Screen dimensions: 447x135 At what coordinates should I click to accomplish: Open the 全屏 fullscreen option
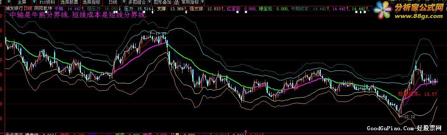coord(22,2)
